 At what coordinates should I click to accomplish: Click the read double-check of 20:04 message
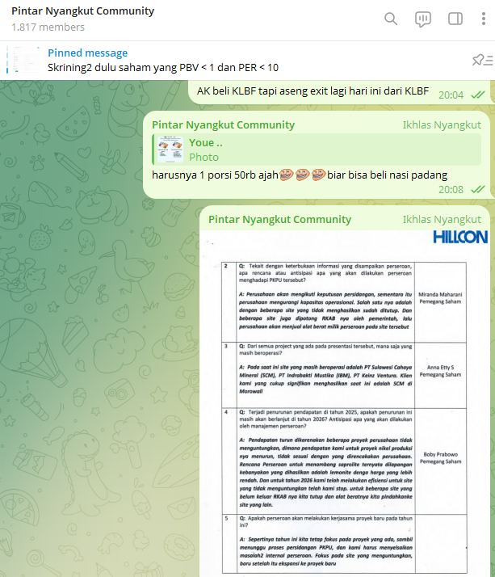pyautogui.click(x=478, y=95)
